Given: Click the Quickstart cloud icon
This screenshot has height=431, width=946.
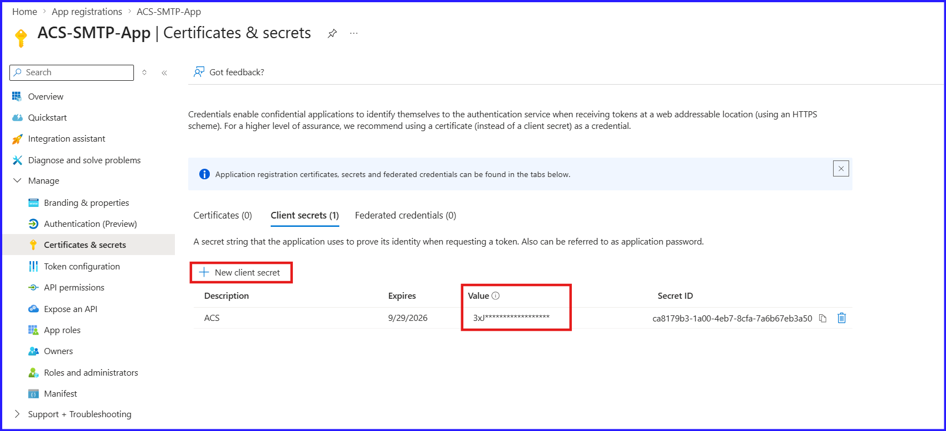Looking at the screenshot, I should pos(17,118).
